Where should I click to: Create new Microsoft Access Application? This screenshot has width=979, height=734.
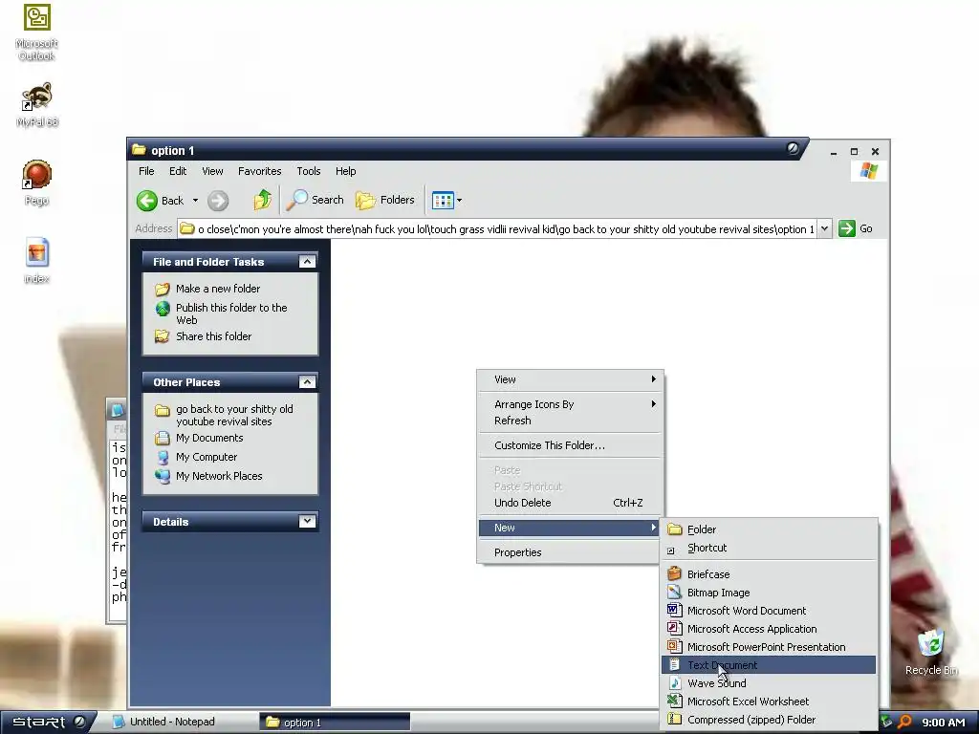click(x=769, y=629)
